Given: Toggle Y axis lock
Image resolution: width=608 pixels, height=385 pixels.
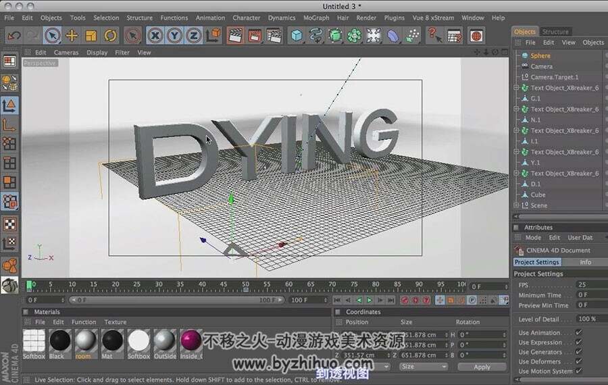Looking at the screenshot, I should click(174, 36).
